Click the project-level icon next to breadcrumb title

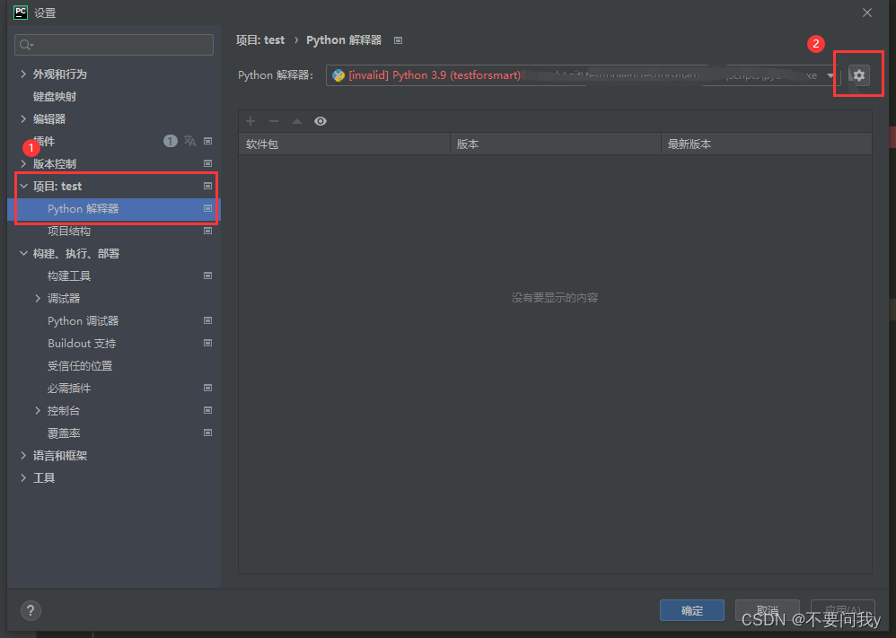click(399, 40)
